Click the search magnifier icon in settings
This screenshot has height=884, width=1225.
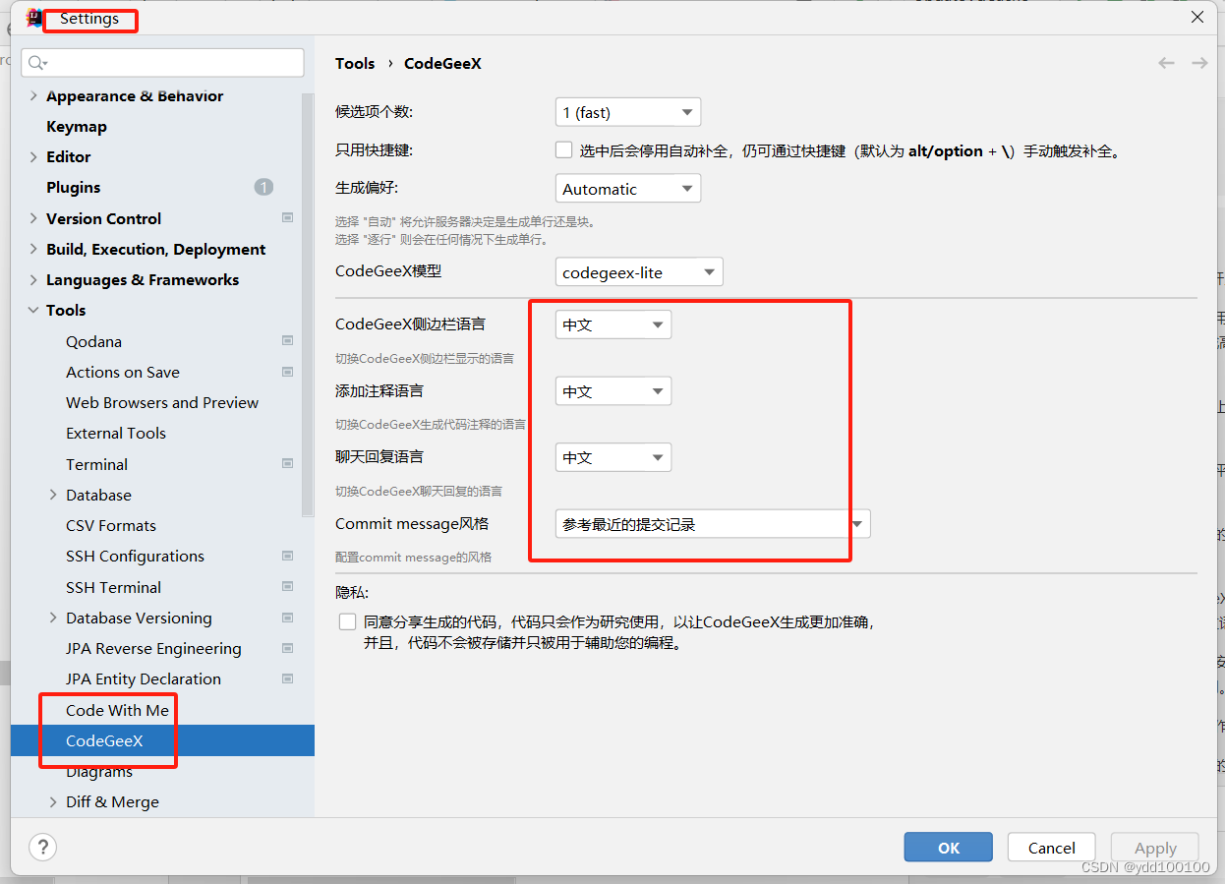click(x=37, y=63)
